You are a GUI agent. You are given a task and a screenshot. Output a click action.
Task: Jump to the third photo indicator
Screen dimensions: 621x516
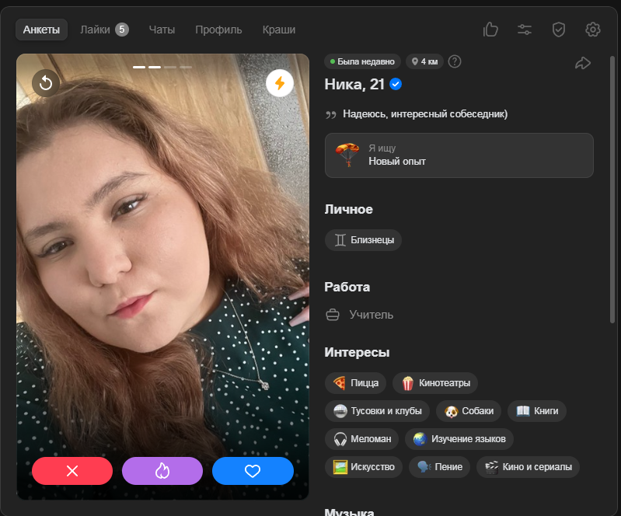pos(170,68)
